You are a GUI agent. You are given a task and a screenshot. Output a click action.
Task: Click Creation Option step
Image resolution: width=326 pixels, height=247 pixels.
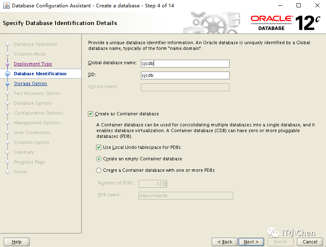(31, 142)
